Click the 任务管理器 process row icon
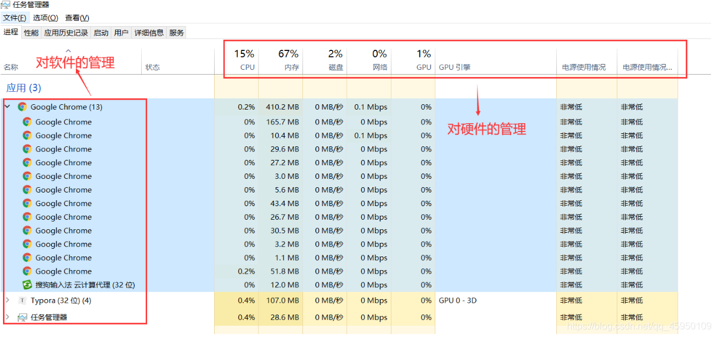 23,317
